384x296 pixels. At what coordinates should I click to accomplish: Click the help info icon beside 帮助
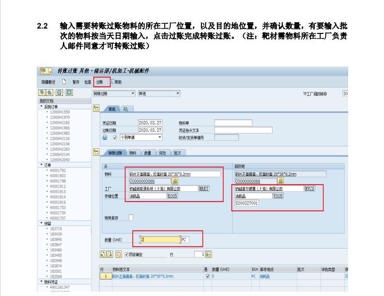pos(112,82)
